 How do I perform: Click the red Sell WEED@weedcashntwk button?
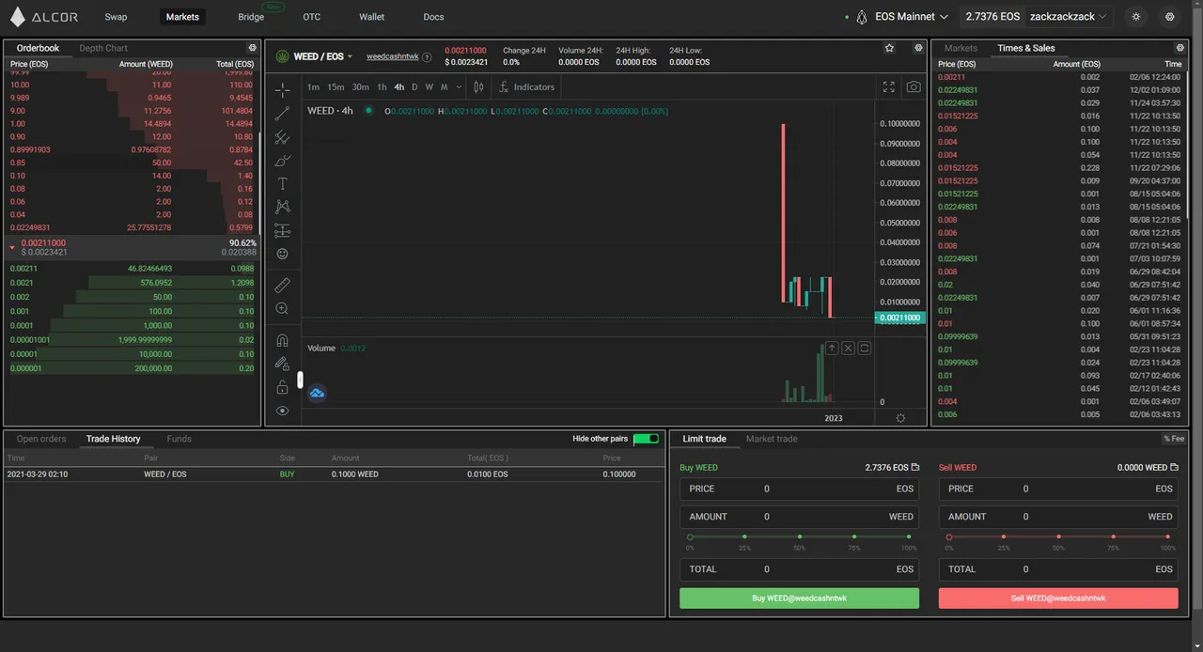pos(1058,598)
